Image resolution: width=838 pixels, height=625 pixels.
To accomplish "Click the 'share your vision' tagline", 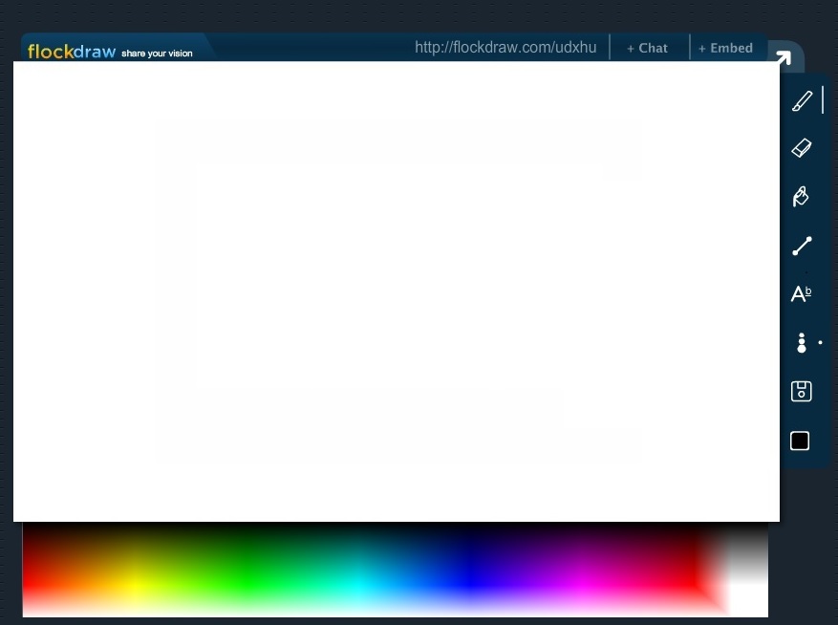I will coord(157,54).
